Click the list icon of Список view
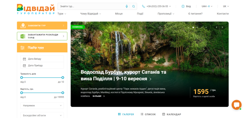 click(x=142, y=114)
